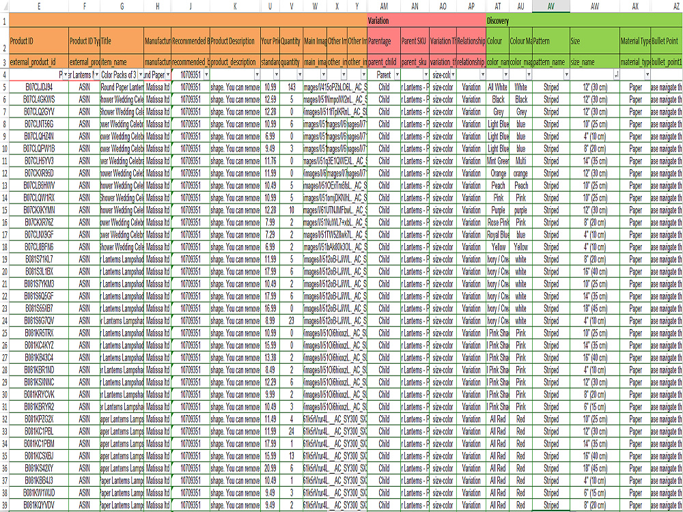
Task: Select row header 5
Action: click(4, 87)
